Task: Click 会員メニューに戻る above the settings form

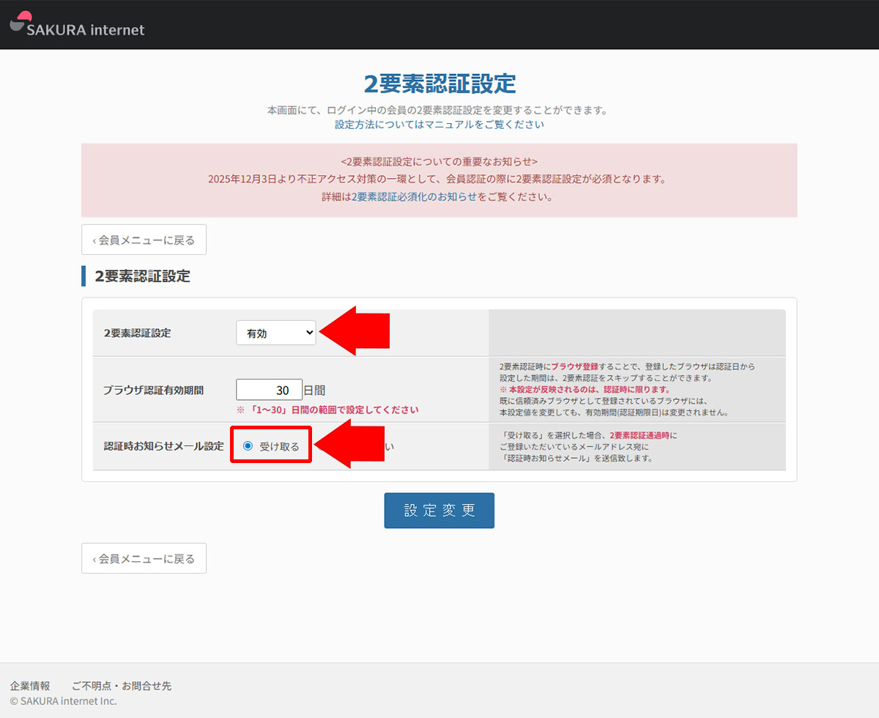Action: click(x=144, y=240)
